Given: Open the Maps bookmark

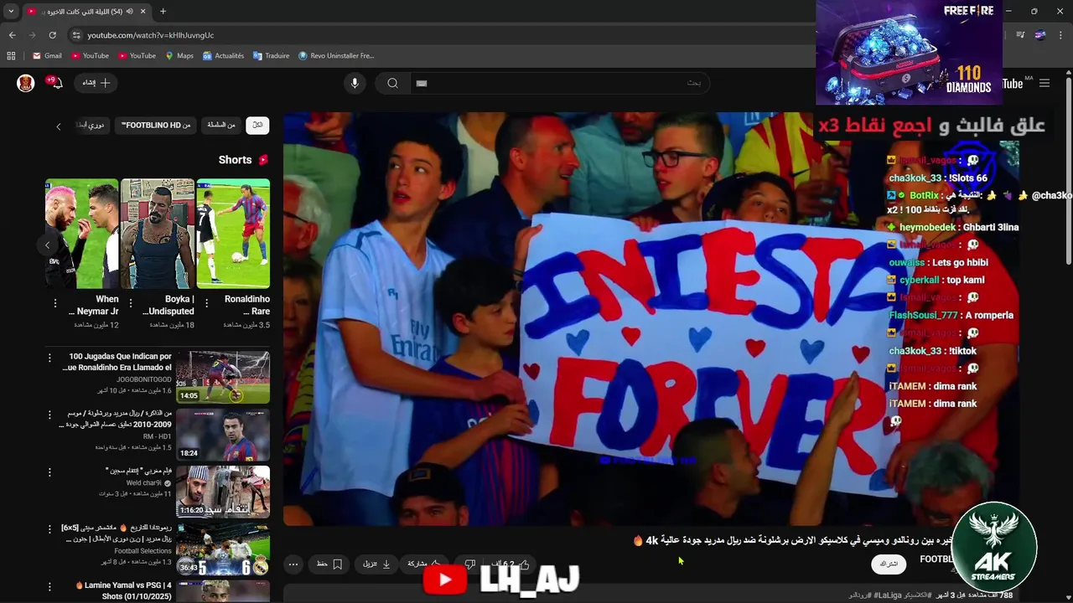Looking at the screenshot, I should 179,56.
